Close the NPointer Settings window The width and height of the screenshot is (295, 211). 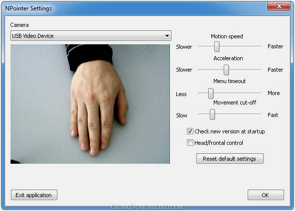pyautogui.click(x=279, y=6)
